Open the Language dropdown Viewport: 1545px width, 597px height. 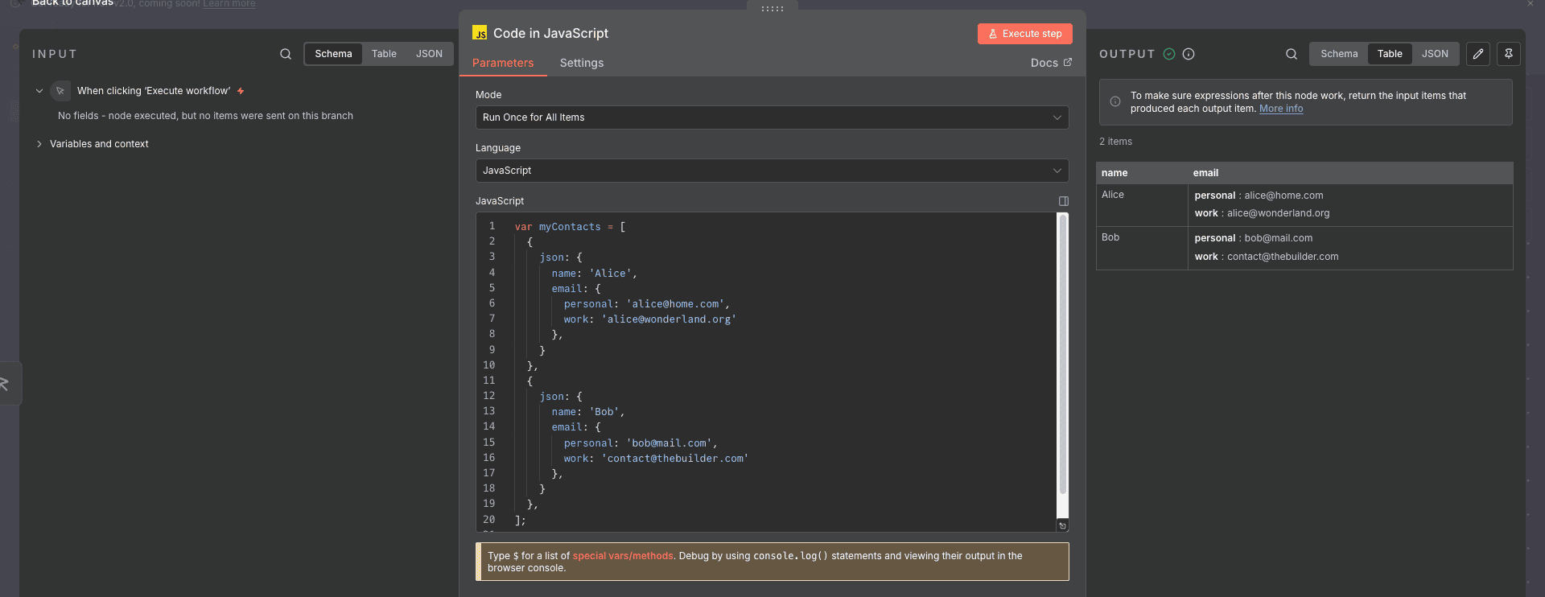point(772,171)
